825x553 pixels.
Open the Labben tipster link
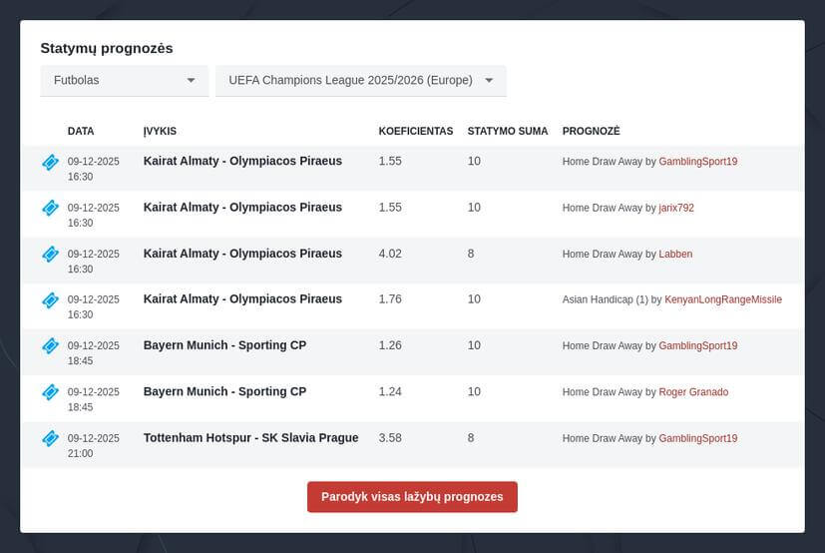click(675, 254)
